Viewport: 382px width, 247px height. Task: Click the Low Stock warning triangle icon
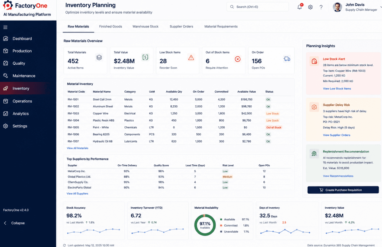(x=191, y=58)
